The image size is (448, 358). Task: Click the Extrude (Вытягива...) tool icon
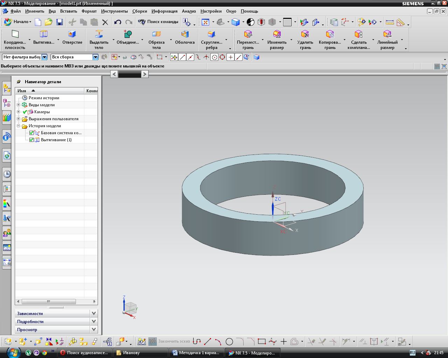pos(44,34)
